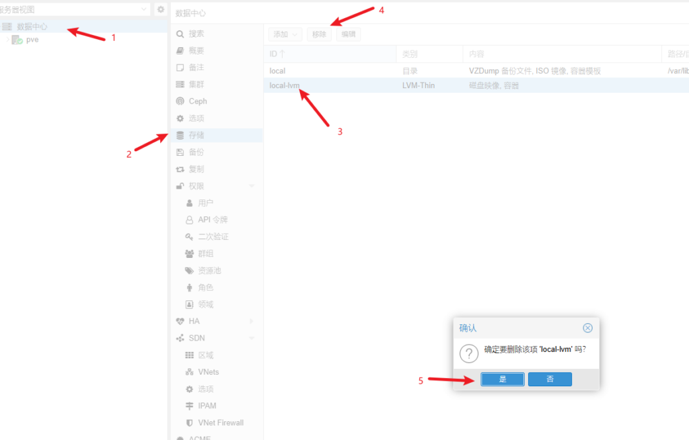Viewport: 689px width, 440px height.
Task: Sort the table by ID column header
Action: 277,54
